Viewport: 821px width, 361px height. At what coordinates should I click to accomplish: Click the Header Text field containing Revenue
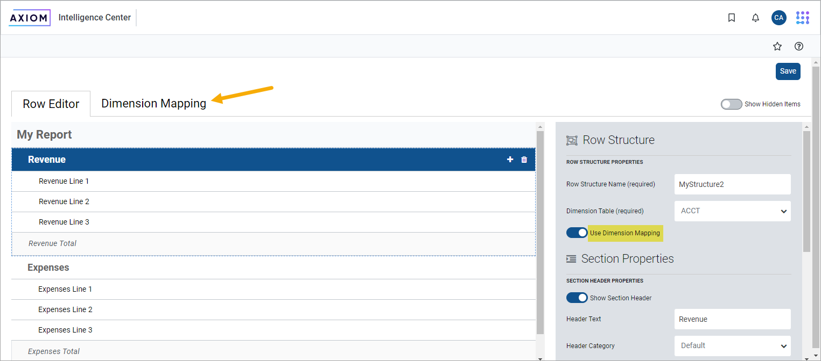(x=732, y=319)
